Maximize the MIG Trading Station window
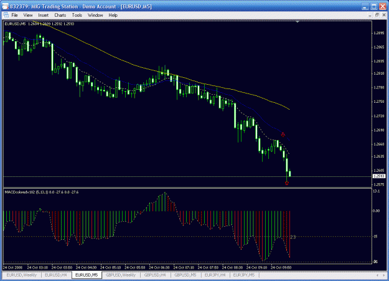 coord(373,6)
